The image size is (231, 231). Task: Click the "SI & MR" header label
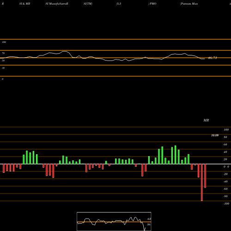24,4
